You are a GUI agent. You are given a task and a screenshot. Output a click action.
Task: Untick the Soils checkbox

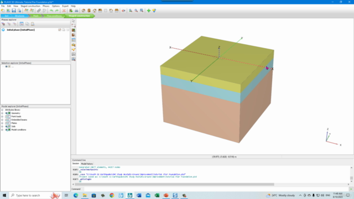coord(9,127)
